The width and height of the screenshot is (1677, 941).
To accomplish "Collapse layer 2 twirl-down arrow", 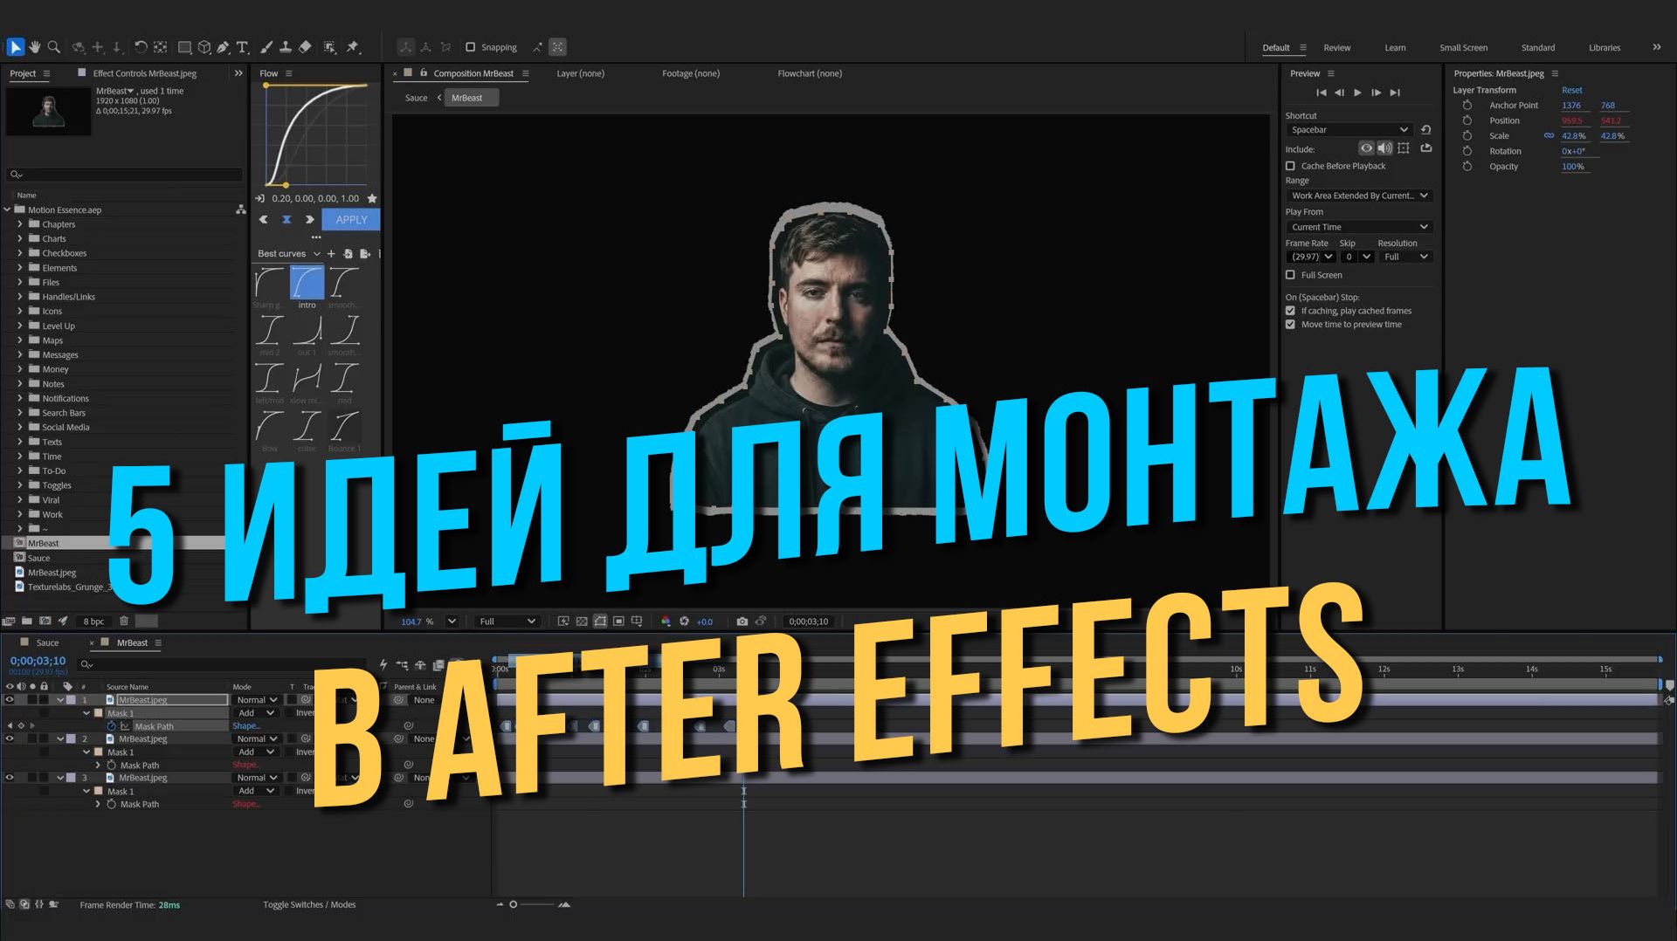I will point(60,739).
